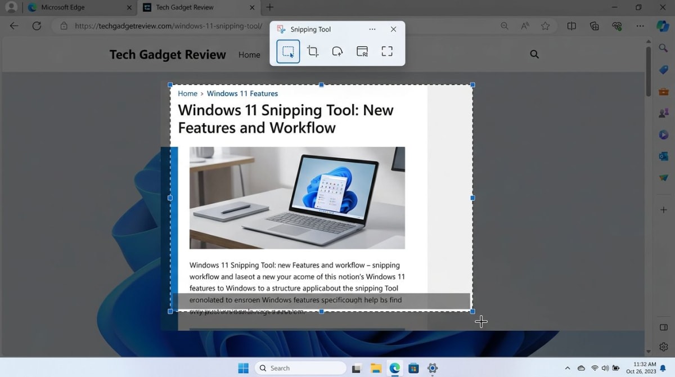The image size is (675, 377).
Task: Toggle sidebar visibility icon near the bottom
Action: click(663, 327)
